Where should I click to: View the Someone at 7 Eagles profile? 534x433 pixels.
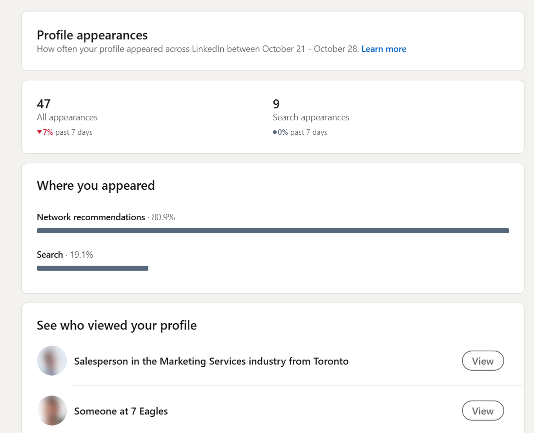click(x=483, y=410)
